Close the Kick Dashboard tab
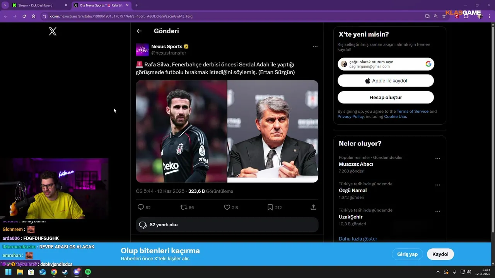The width and height of the screenshot is (495, 278). click(x=66, y=5)
